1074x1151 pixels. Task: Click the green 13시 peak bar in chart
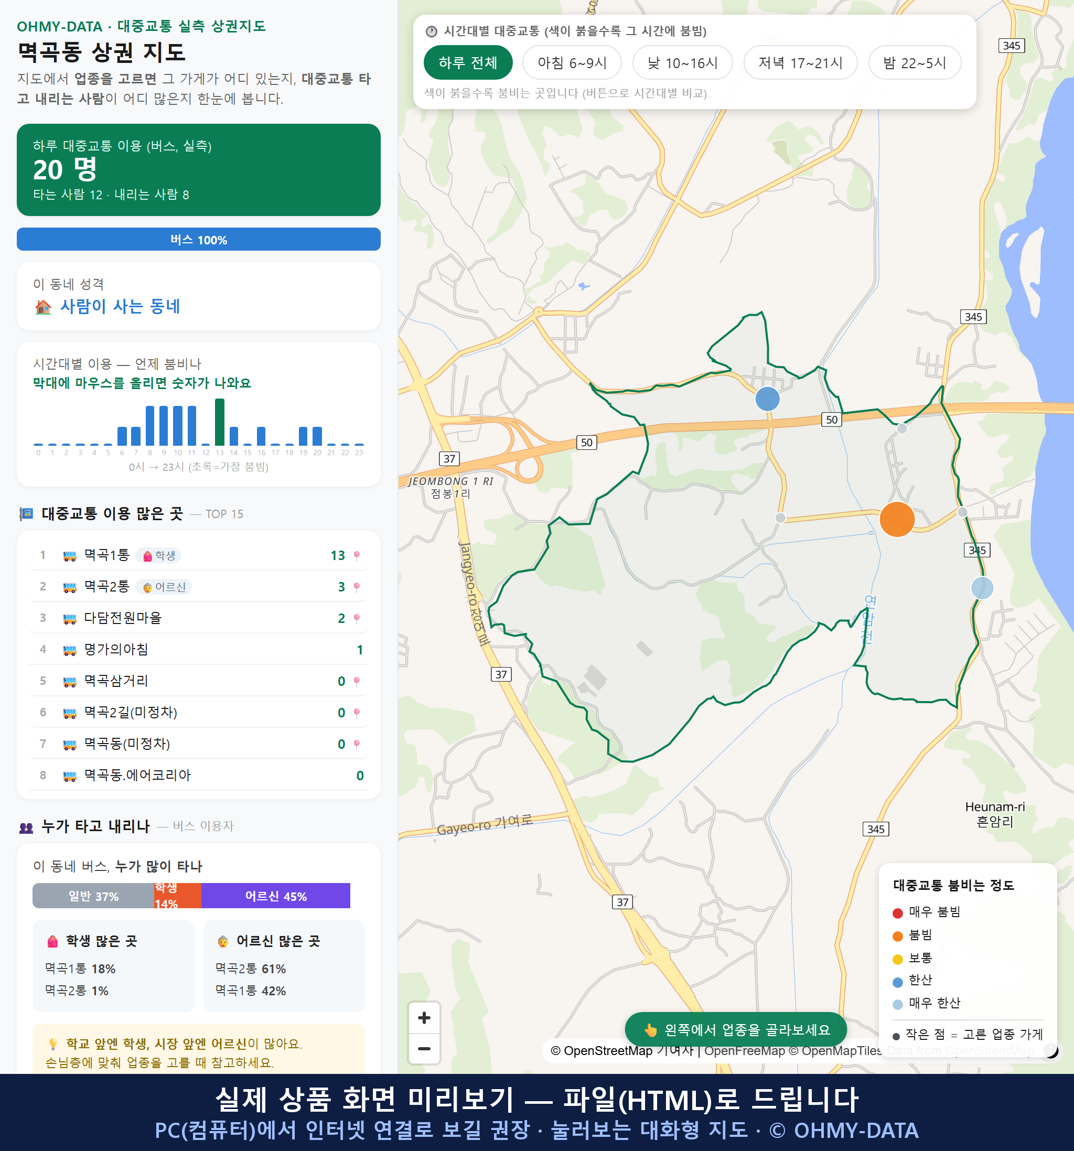(x=219, y=422)
